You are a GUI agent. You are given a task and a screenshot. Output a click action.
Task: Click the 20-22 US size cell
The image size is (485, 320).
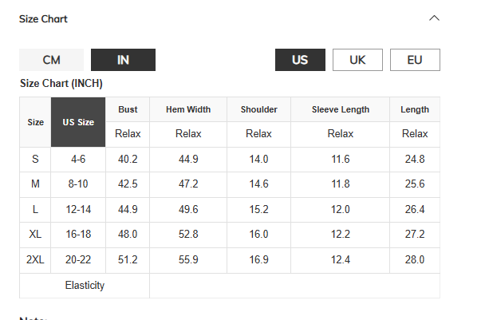click(78, 259)
